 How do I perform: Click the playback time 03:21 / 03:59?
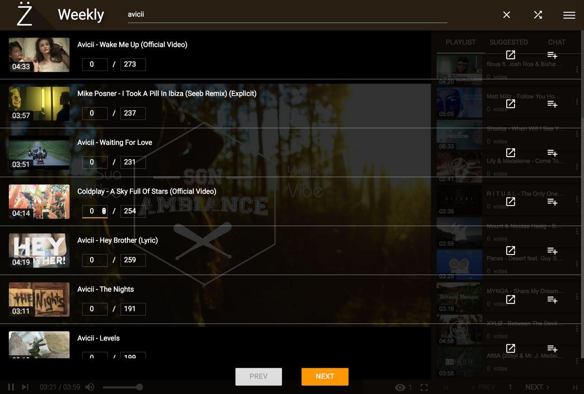pyautogui.click(x=60, y=387)
